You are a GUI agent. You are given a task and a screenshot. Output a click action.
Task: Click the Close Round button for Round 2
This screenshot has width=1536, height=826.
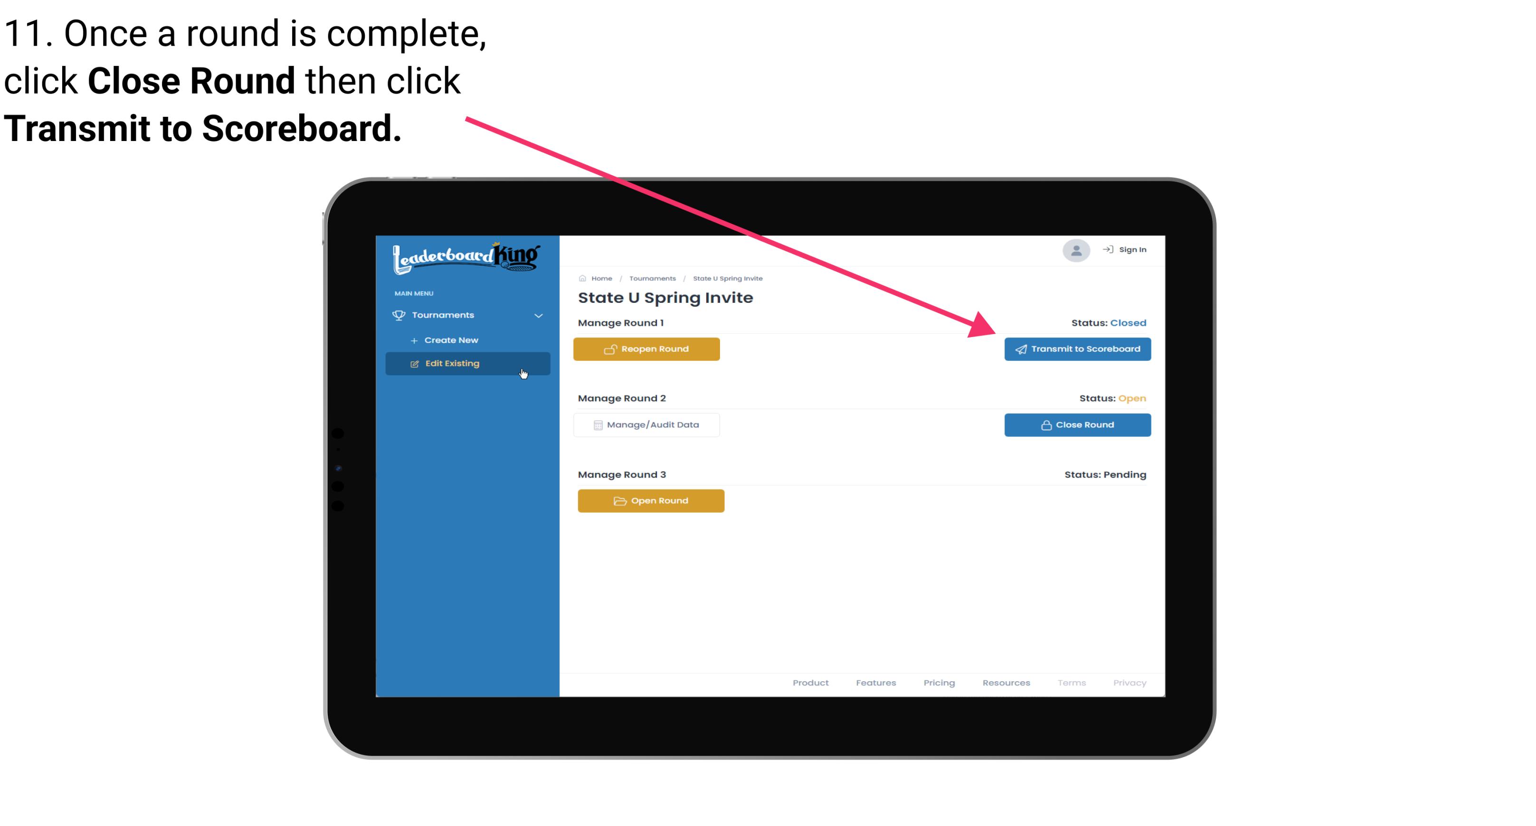pos(1077,424)
